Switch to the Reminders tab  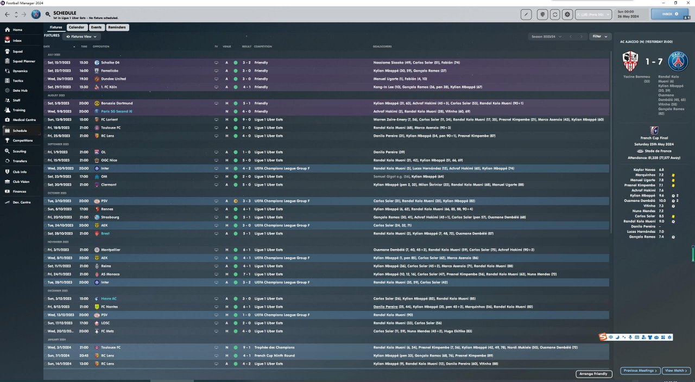[x=117, y=27]
